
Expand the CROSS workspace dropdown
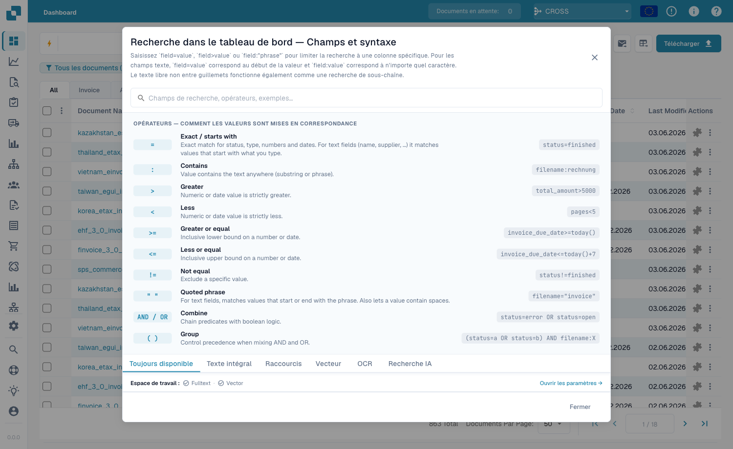[582, 11]
